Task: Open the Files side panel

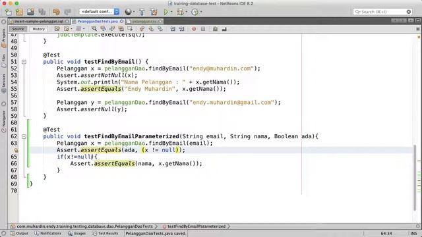Action: point(3,61)
